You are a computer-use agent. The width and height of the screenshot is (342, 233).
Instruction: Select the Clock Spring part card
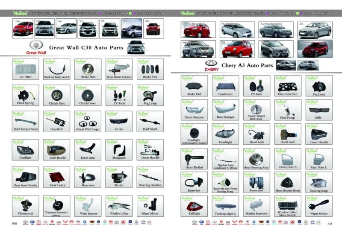point(26,95)
